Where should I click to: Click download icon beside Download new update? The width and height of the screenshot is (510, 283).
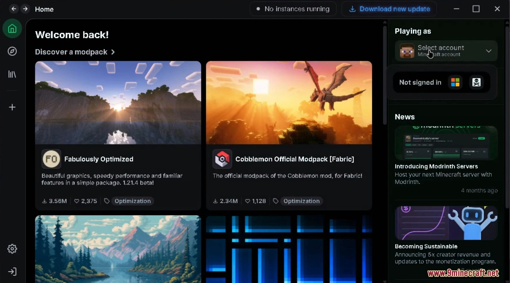pyautogui.click(x=352, y=9)
